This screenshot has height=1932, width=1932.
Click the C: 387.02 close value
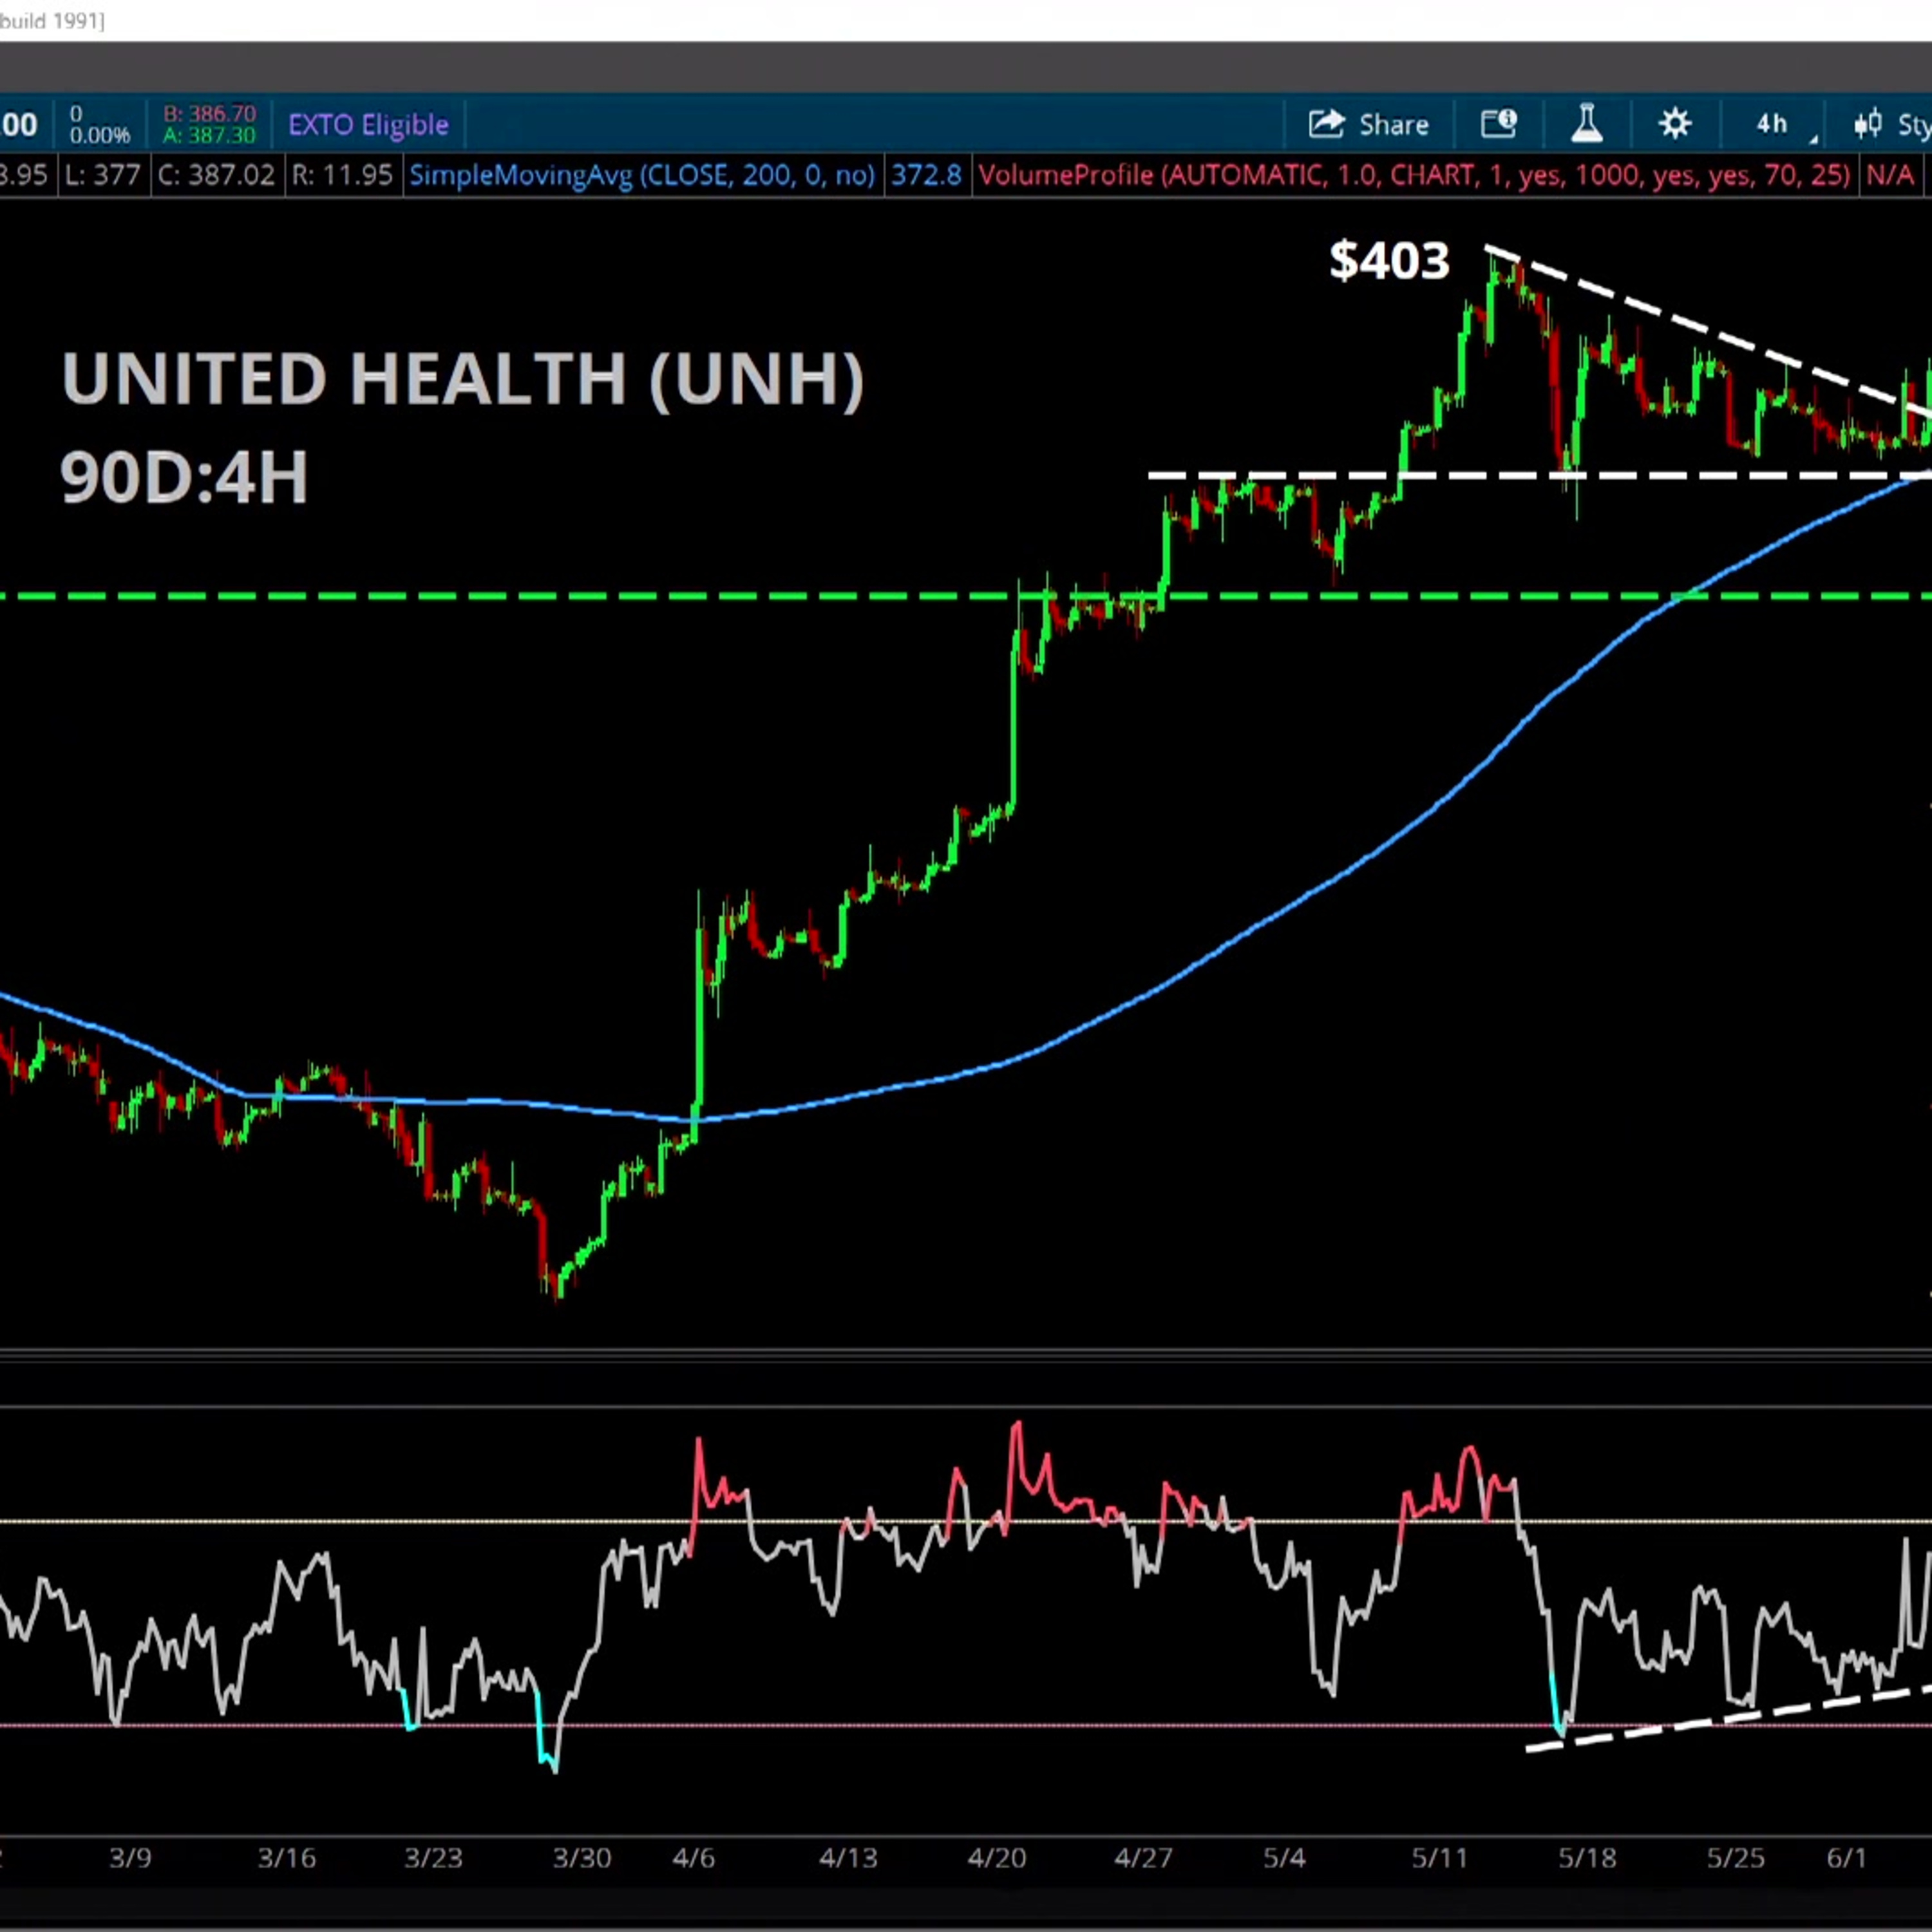coord(216,176)
